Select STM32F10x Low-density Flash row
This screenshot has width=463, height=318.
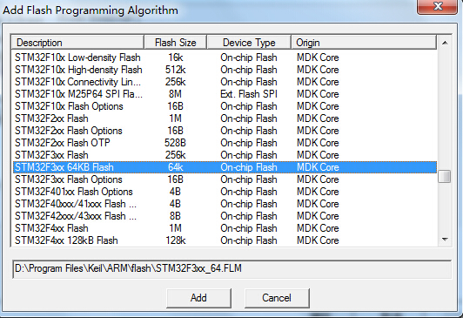225,58
